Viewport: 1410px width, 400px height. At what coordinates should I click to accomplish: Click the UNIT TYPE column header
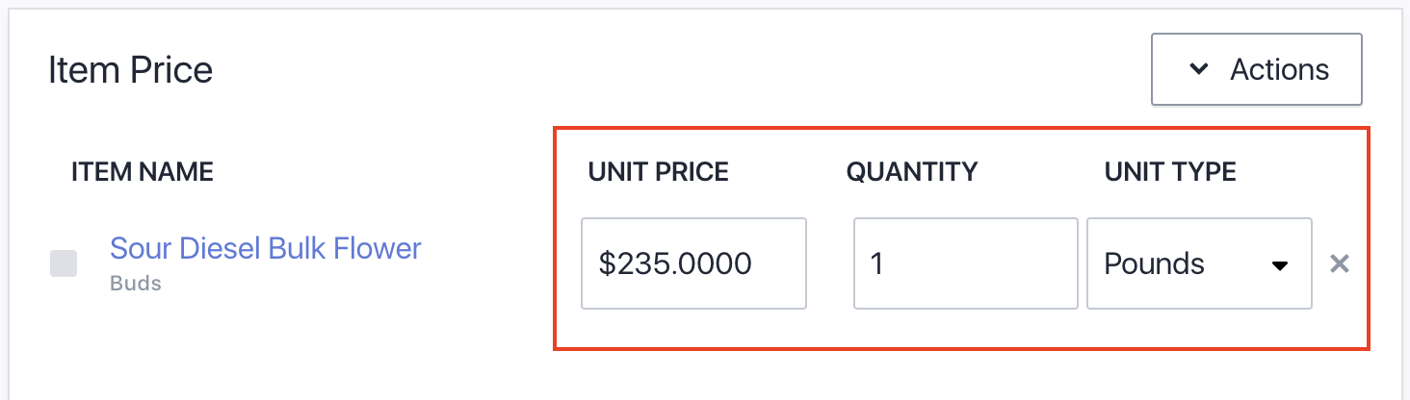(x=1170, y=172)
